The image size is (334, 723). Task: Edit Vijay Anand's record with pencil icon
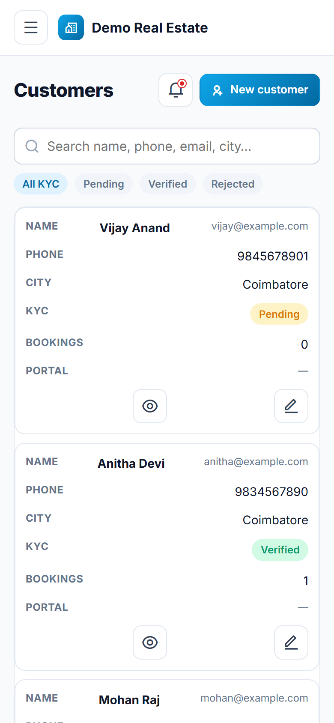(x=291, y=406)
